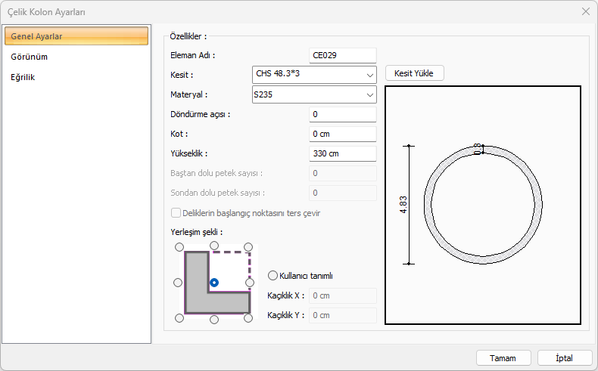Image resolution: width=598 pixels, height=371 pixels.
Task: Select the bottom-center placement anchor point
Action: [x=214, y=319]
